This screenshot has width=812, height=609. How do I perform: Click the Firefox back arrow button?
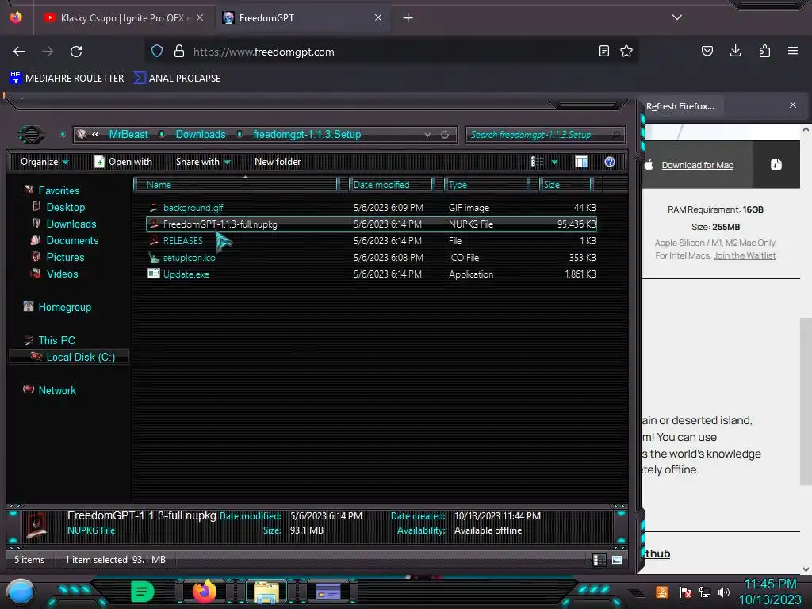pyautogui.click(x=19, y=52)
